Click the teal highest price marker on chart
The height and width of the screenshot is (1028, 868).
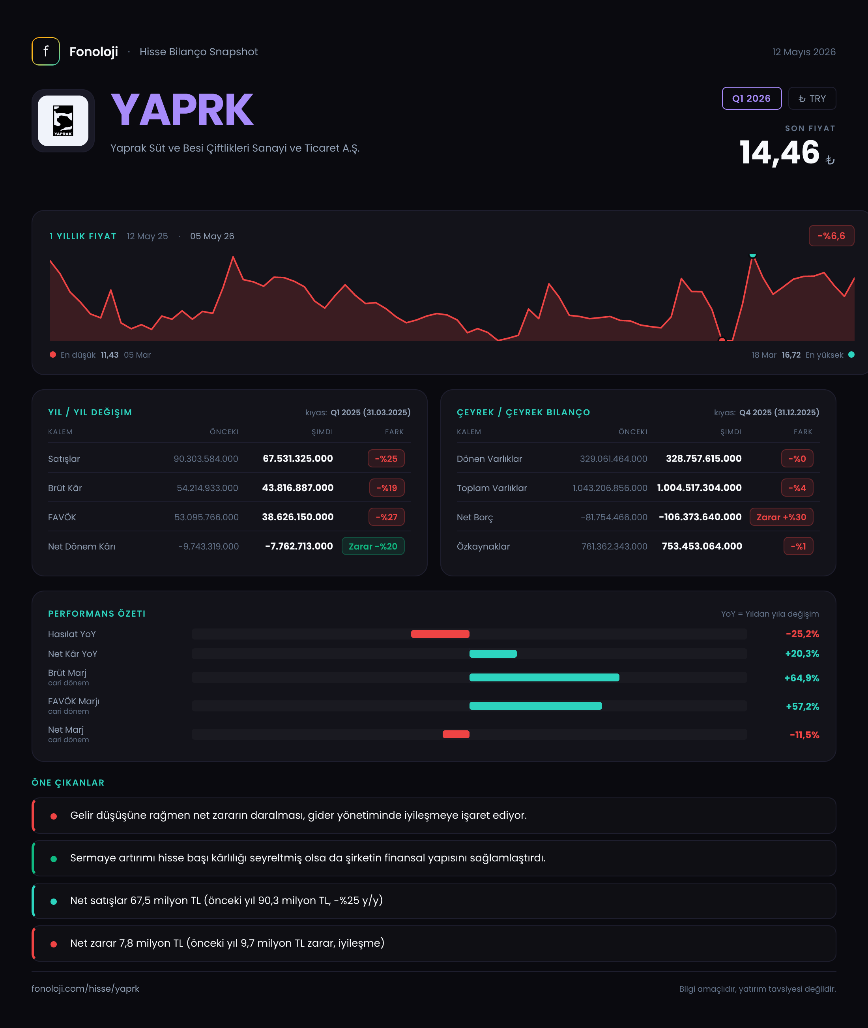pos(752,255)
